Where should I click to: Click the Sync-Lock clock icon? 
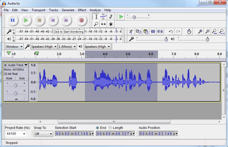pos(189,31)
